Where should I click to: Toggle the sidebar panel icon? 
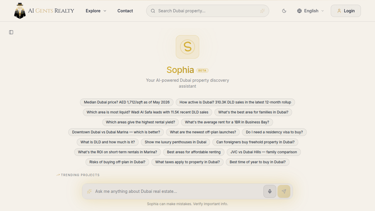pos(11,32)
